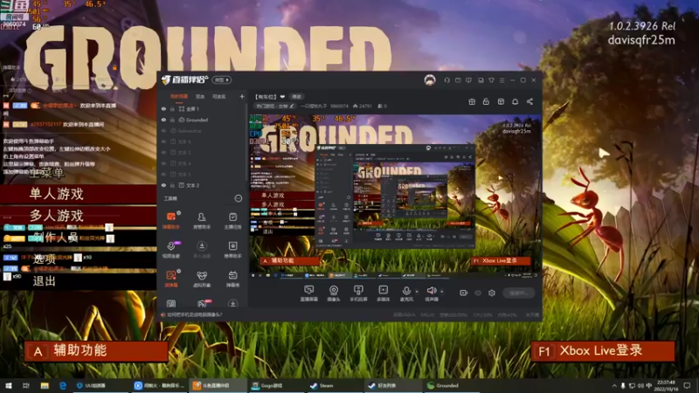Open the headset customer service icon
699x393 pixels.
446,80
